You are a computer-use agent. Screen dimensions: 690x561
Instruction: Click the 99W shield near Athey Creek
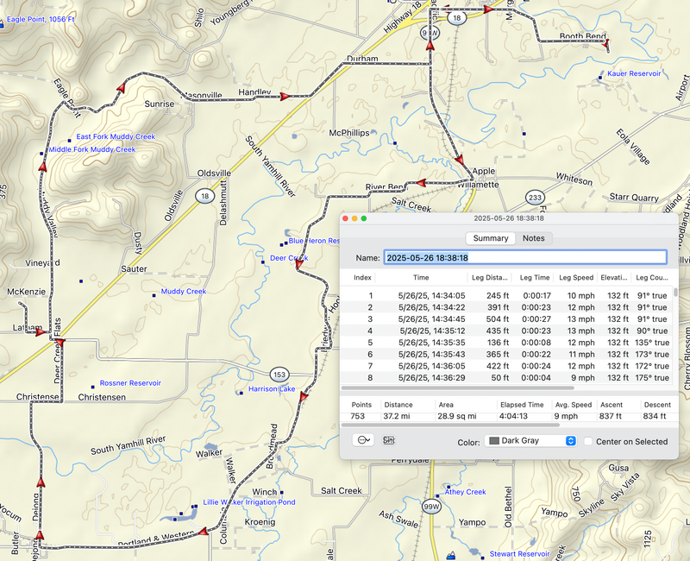coord(431,507)
